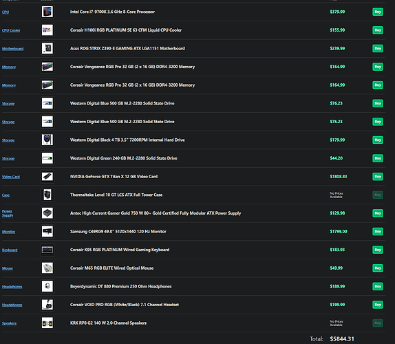Open the CPU Cooler category link
Image resolution: width=395 pixels, height=344 pixels.
[11, 30]
